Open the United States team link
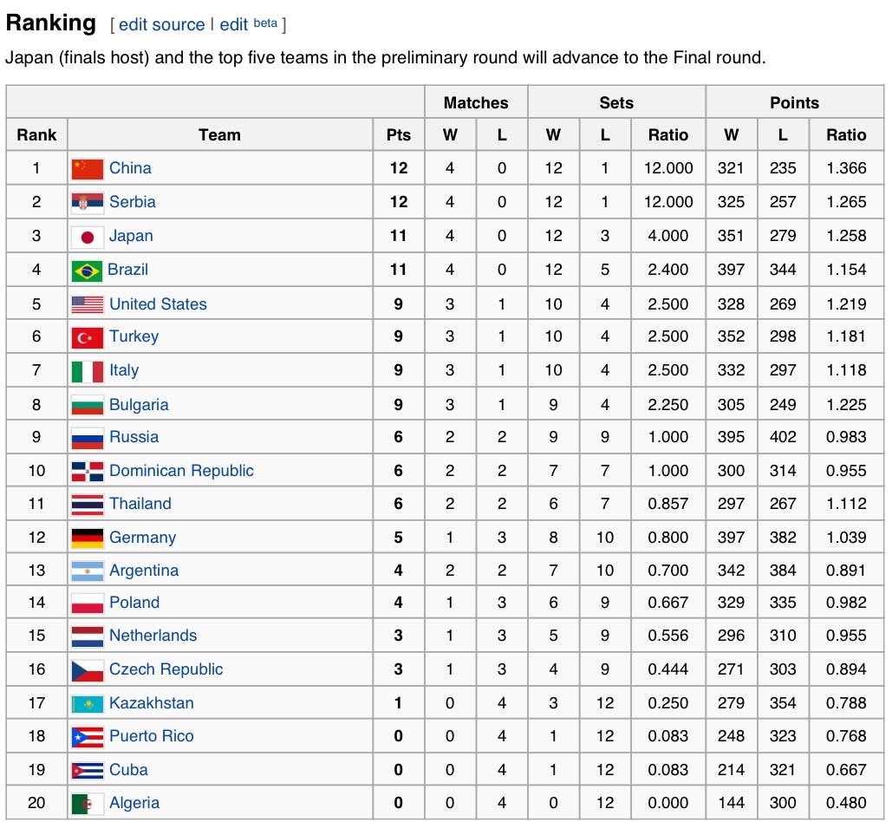 (x=158, y=304)
